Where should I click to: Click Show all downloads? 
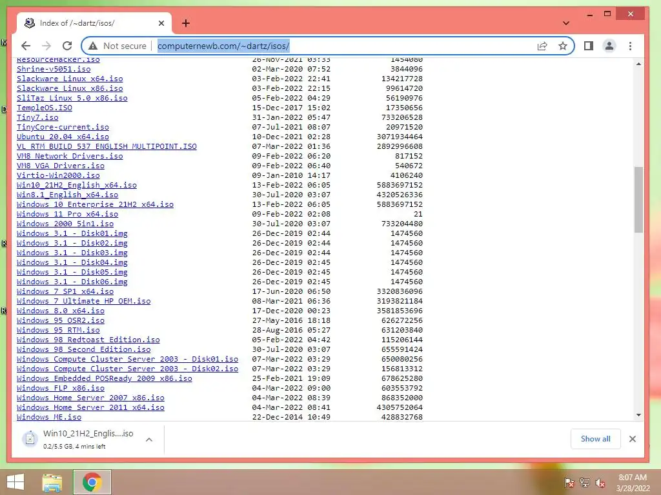(595, 439)
